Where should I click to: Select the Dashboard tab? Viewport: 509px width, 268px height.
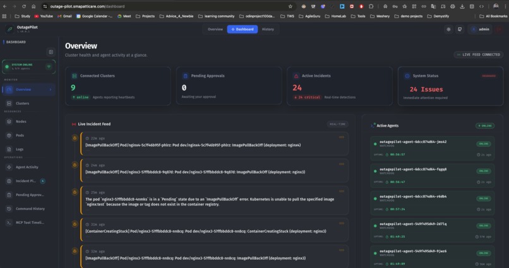[x=243, y=29]
